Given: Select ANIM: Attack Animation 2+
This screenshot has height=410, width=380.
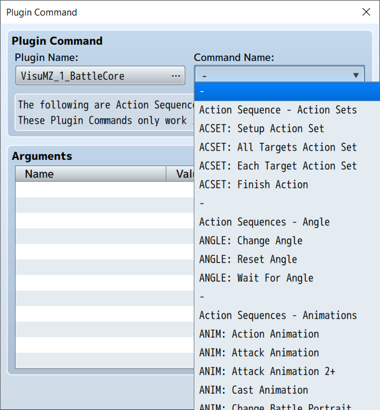Looking at the screenshot, I should pyautogui.click(x=267, y=371).
